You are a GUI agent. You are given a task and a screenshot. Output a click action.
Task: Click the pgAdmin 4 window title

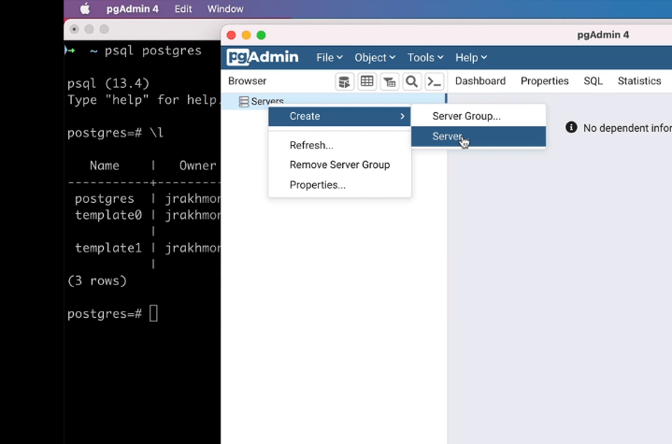tap(603, 35)
